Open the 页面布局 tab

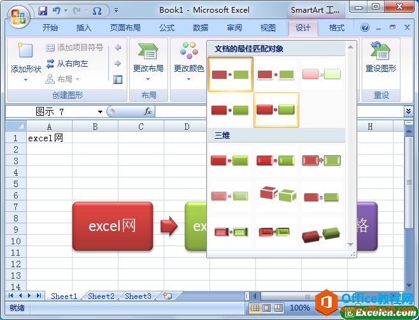[125, 28]
